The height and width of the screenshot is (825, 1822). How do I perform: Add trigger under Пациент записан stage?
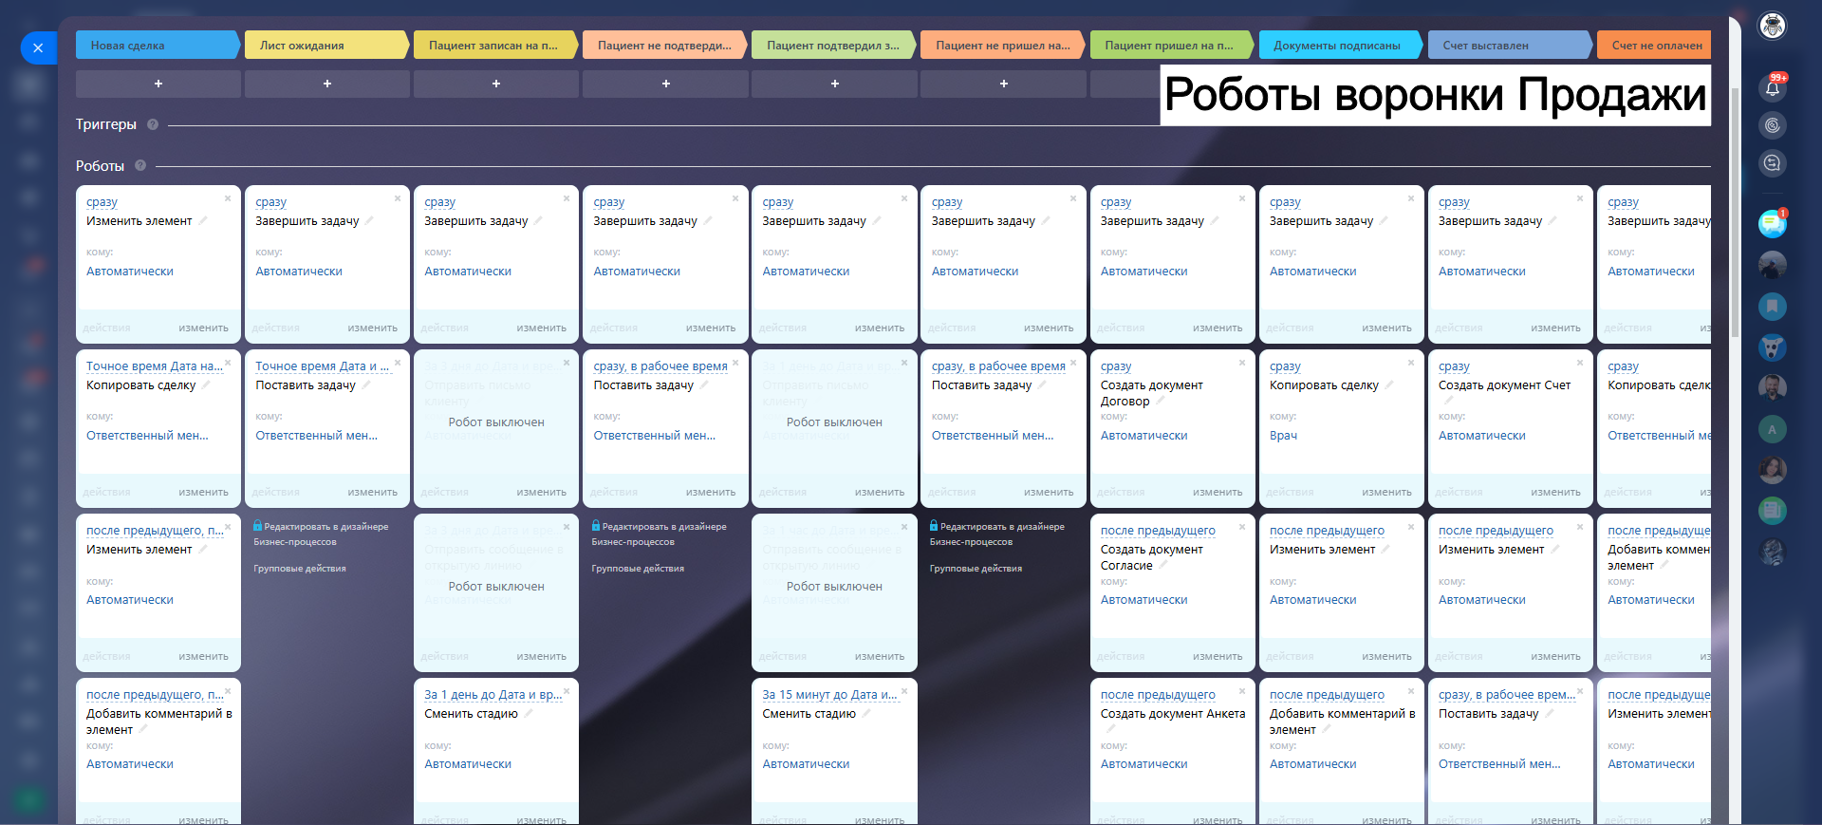point(496,84)
